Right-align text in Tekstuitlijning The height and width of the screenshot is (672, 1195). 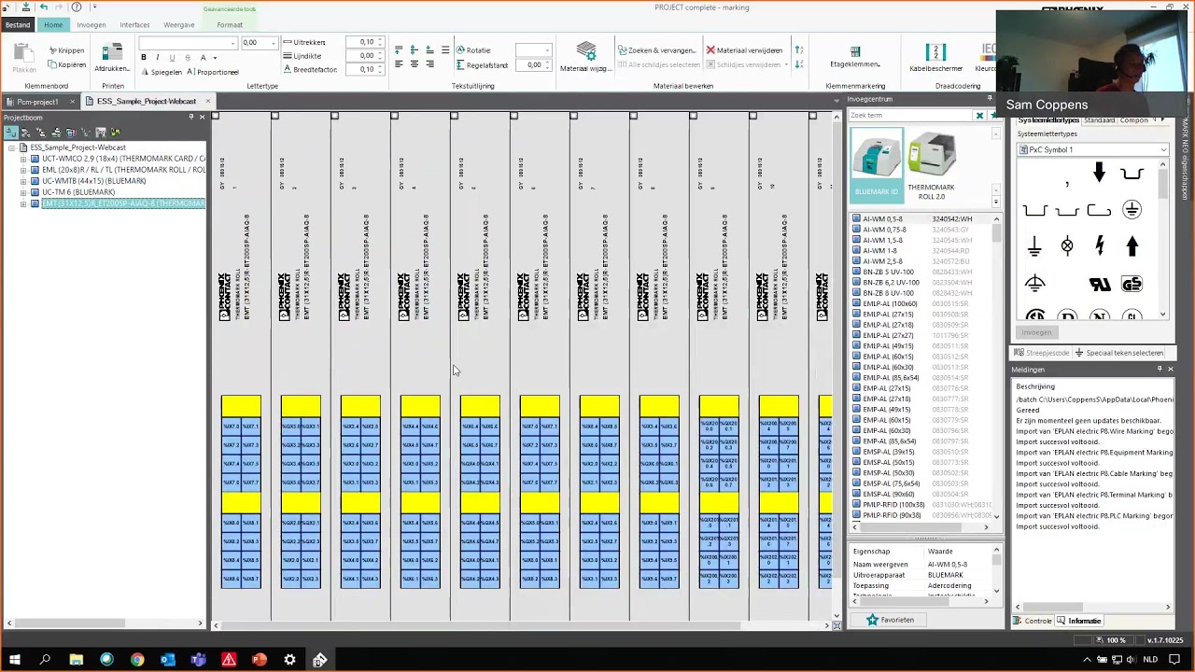429,64
